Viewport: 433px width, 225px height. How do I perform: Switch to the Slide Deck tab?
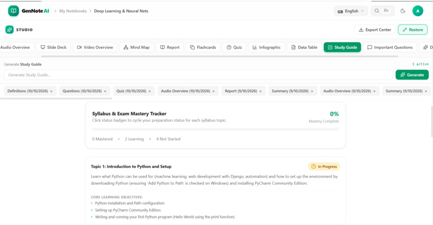54,47
